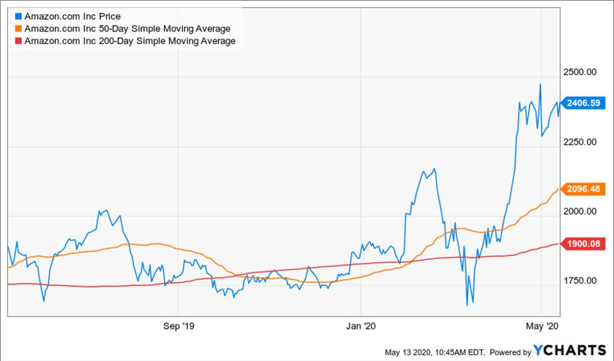Click the blue Amazon.com Inc Price legend swatch

[x=18, y=17]
